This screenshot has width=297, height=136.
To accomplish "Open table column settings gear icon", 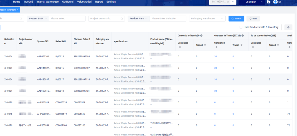I will (288, 27).
